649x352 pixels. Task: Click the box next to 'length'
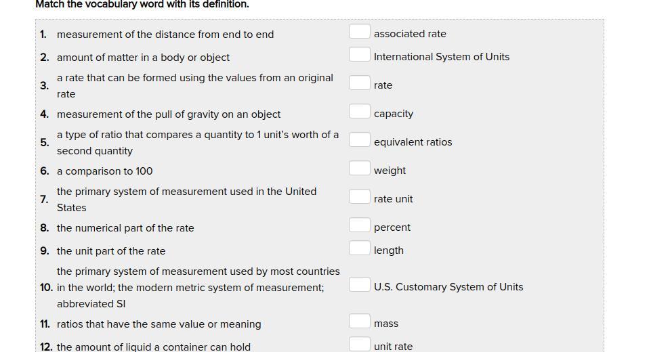359,248
